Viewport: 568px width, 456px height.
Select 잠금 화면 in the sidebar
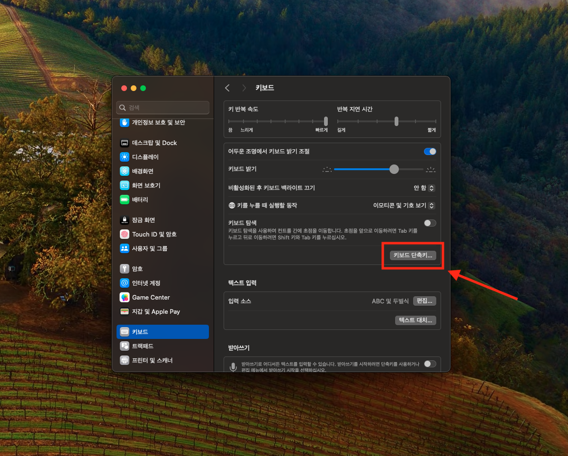coord(162,220)
